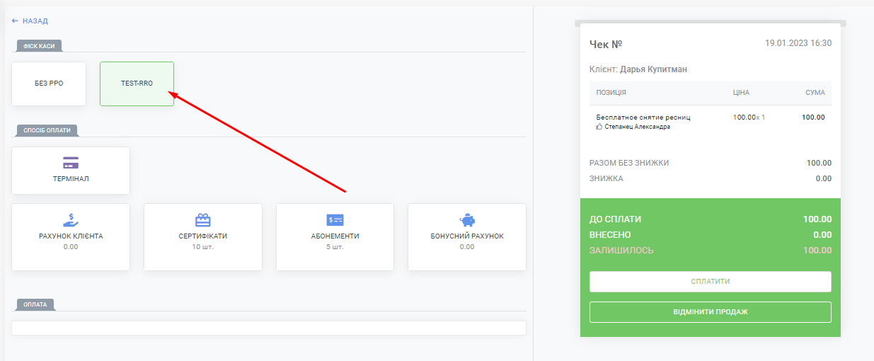Click the empty ОПЛАТА payment field
Screen dimensions: 874x361
pos(269,328)
